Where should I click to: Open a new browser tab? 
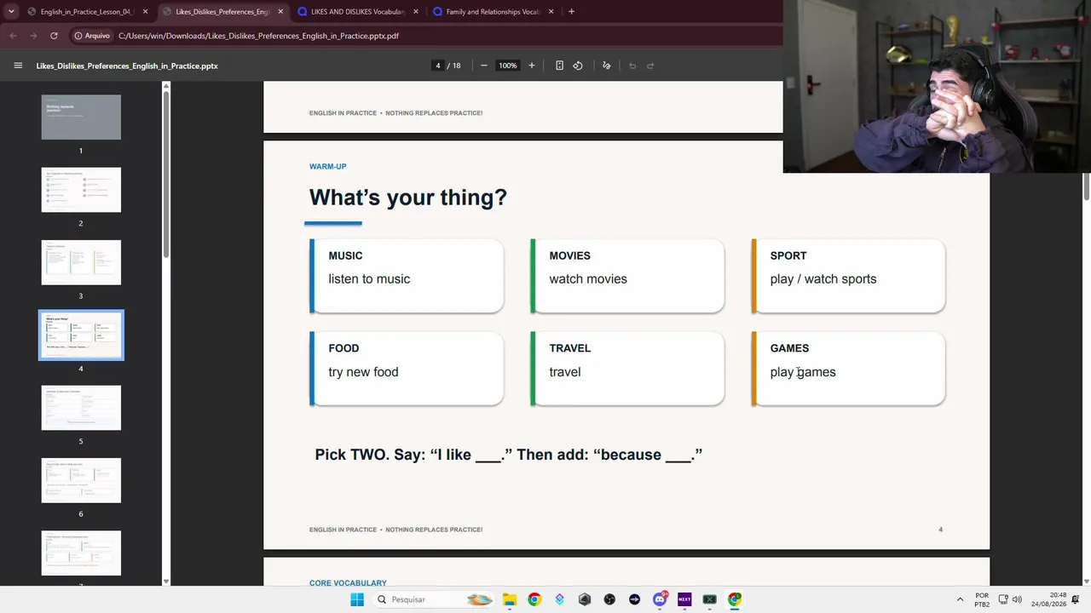pos(571,12)
